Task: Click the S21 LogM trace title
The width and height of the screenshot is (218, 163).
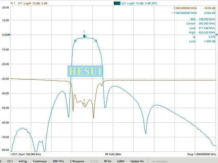Action: (x=139, y=3)
